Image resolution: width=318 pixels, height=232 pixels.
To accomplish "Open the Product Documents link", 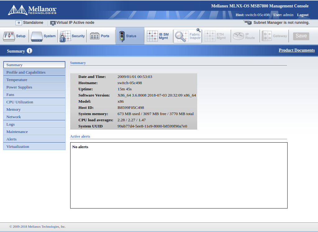I will [297, 50].
